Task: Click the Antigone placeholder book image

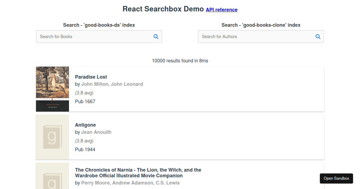Action: 52,137
